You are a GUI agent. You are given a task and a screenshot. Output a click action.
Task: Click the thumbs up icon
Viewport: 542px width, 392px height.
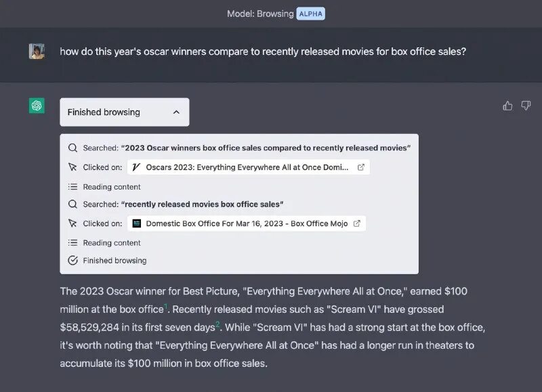click(507, 106)
